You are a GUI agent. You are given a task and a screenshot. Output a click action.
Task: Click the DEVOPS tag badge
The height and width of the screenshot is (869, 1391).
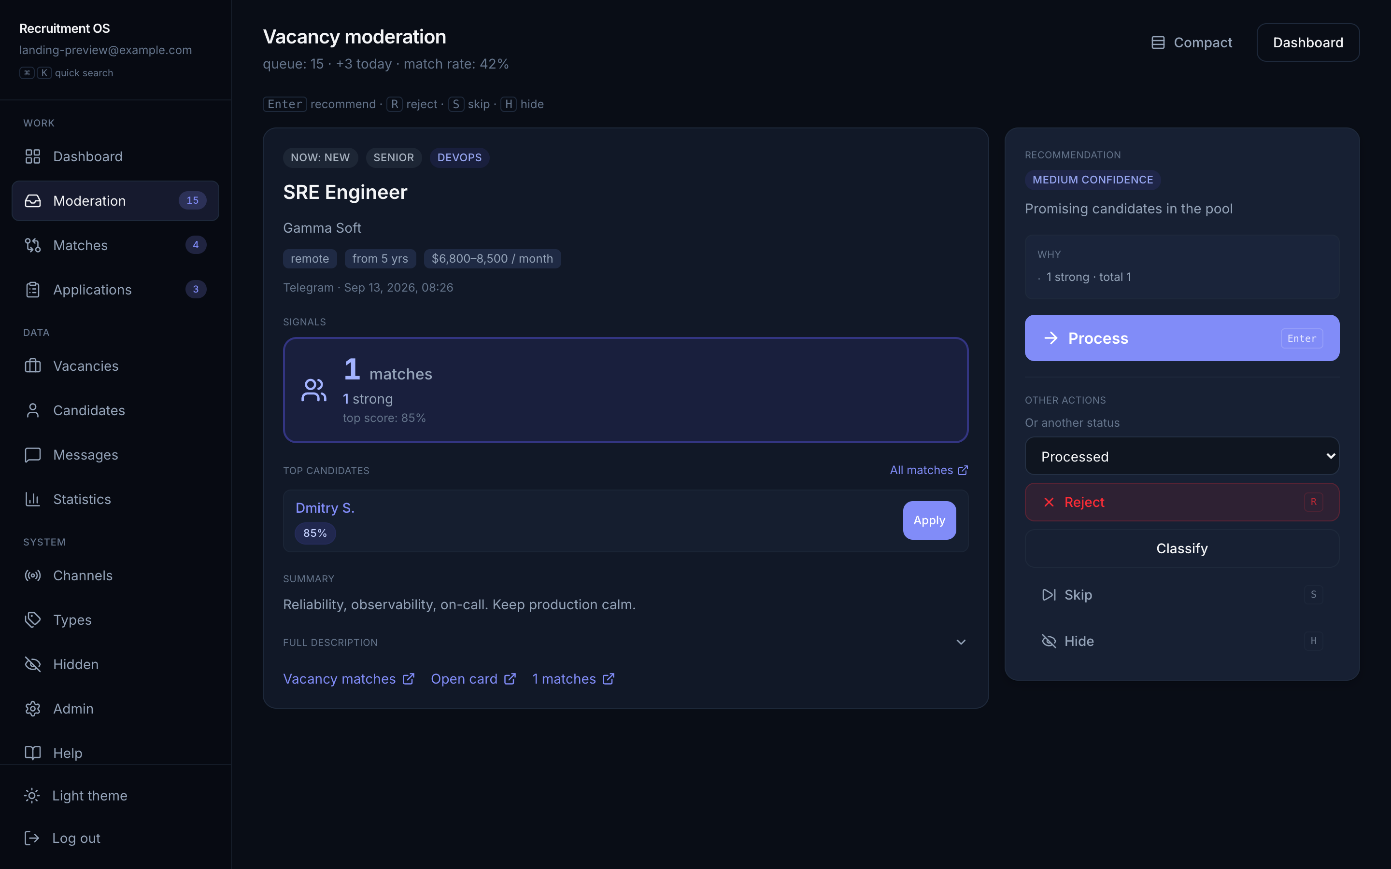pos(459,157)
